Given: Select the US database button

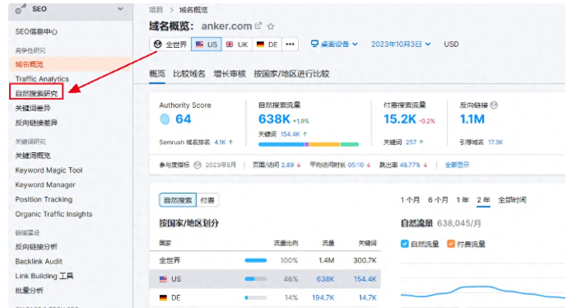Looking at the screenshot, I should (x=207, y=44).
